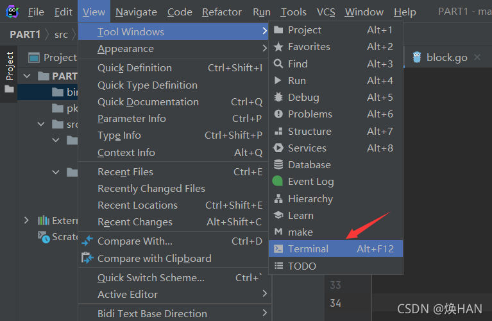492x321 pixels.
Task: Open the Services tool window icon
Action: pyautogui.click(x=278, y=148)
